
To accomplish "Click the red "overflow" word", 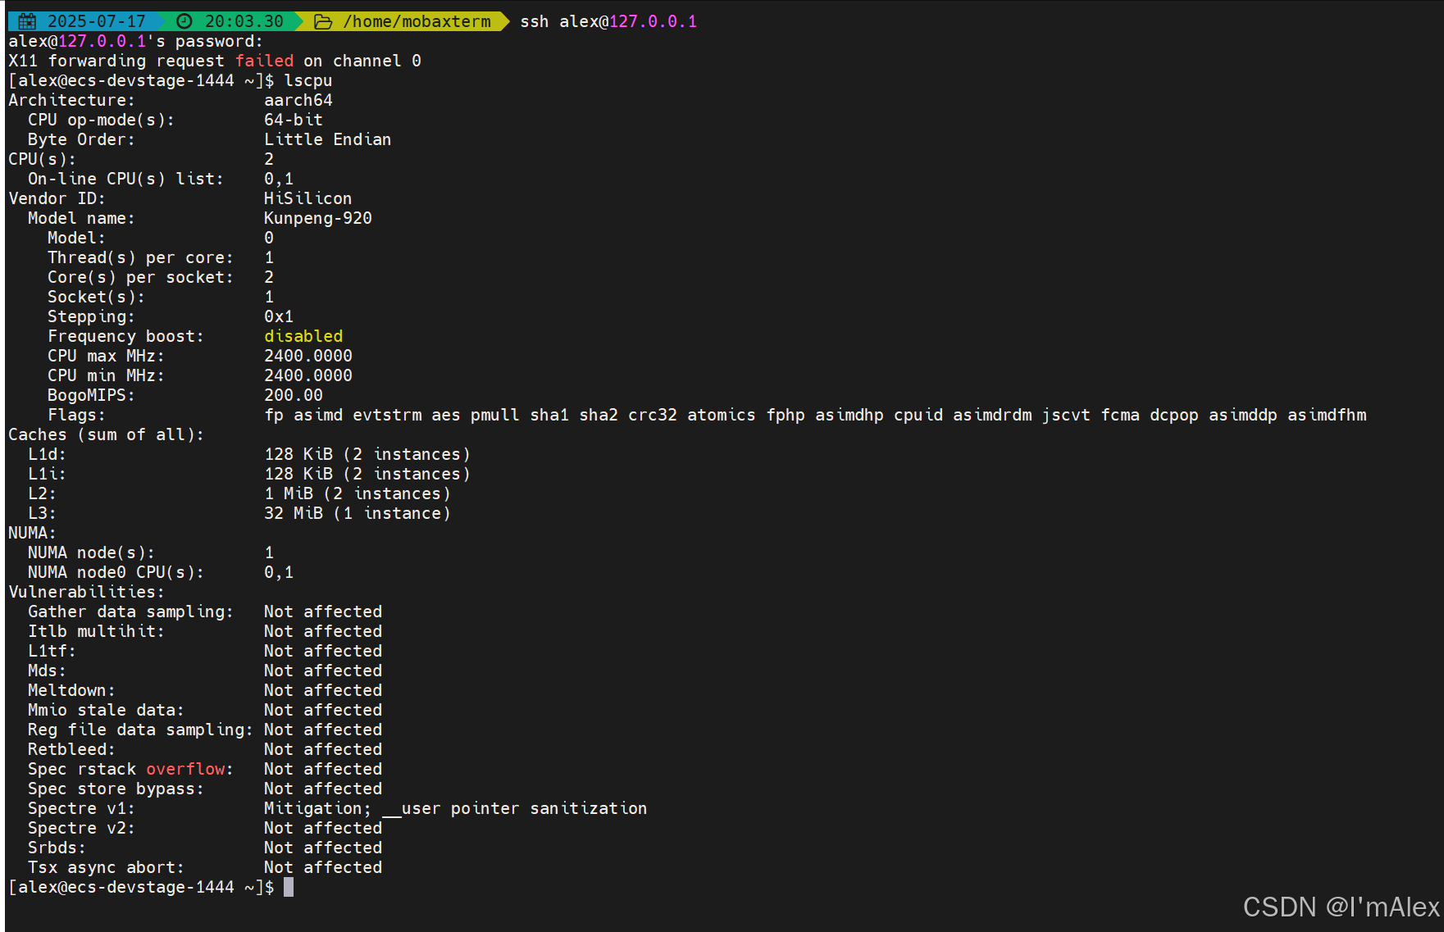I will pyautogui.click(x=185, y=769).
